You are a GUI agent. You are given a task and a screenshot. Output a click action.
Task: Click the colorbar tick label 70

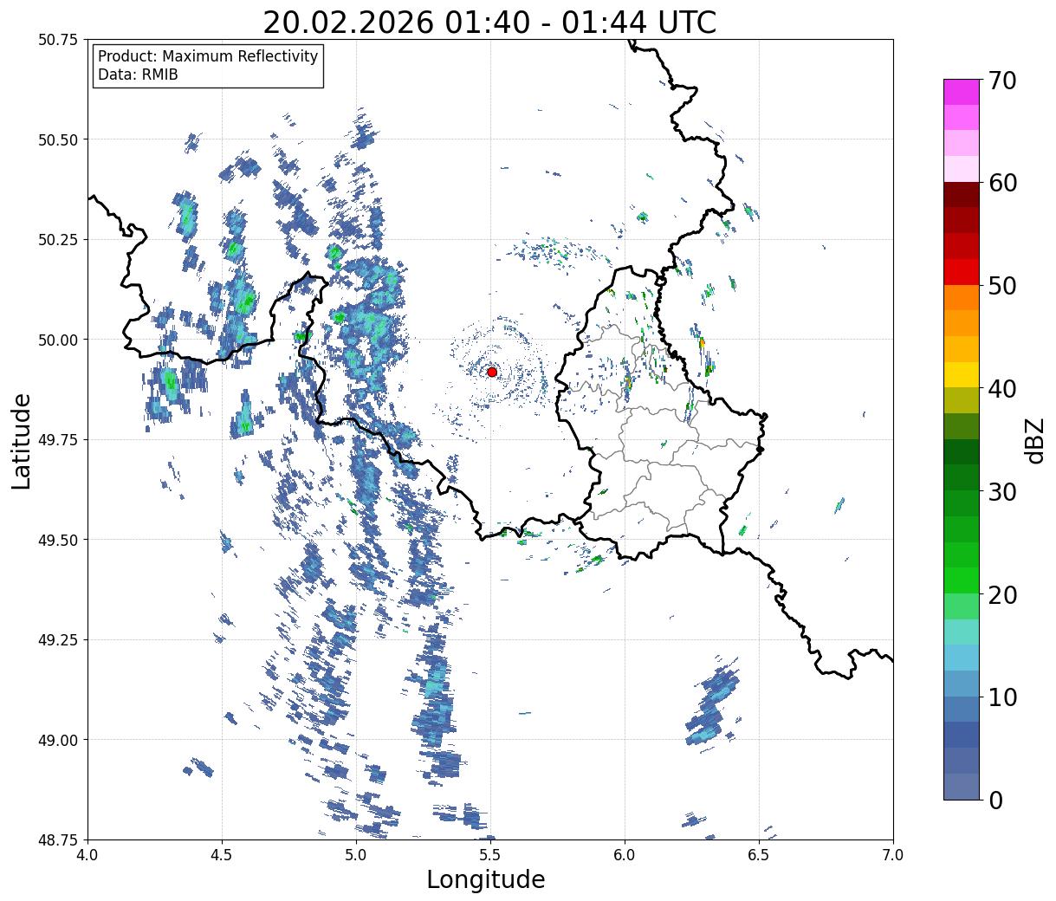tap(1002, 81)
